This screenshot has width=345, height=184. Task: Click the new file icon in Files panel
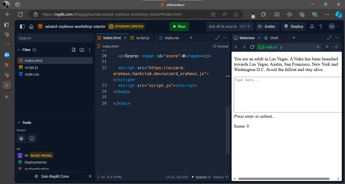click(x=74, y=50)
